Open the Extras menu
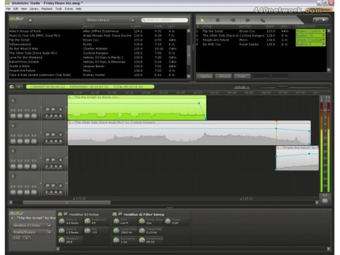 pos(69,9)
